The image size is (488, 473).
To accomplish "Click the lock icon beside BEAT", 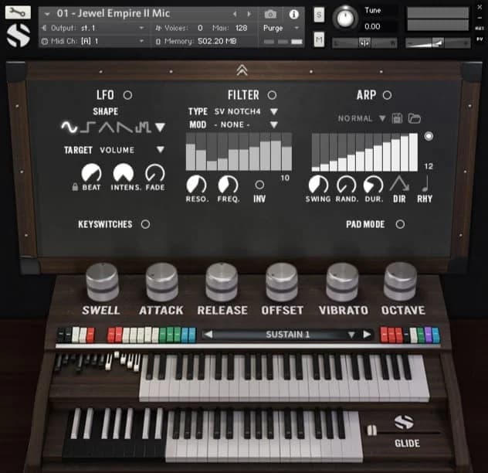I will click(75, 187).
